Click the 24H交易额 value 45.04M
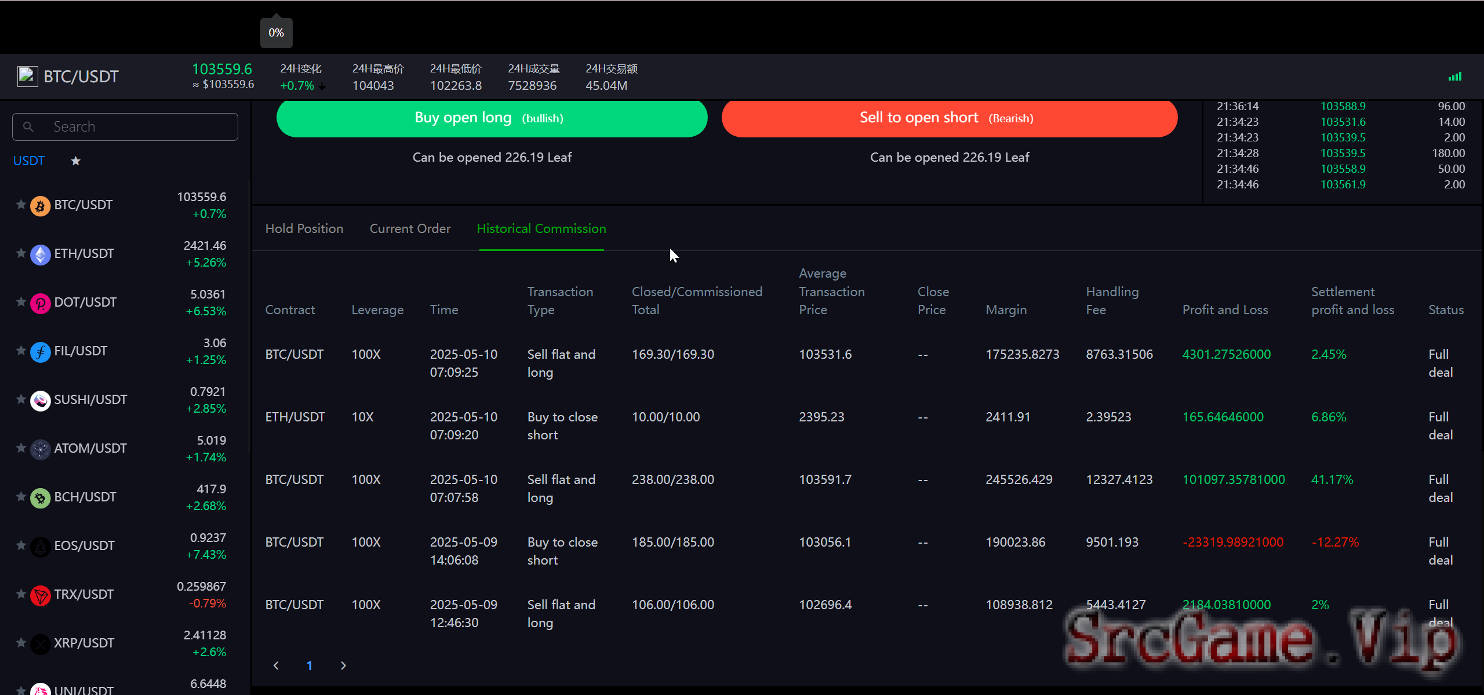The image size is (1484, 695). click(x=606, y=86)
